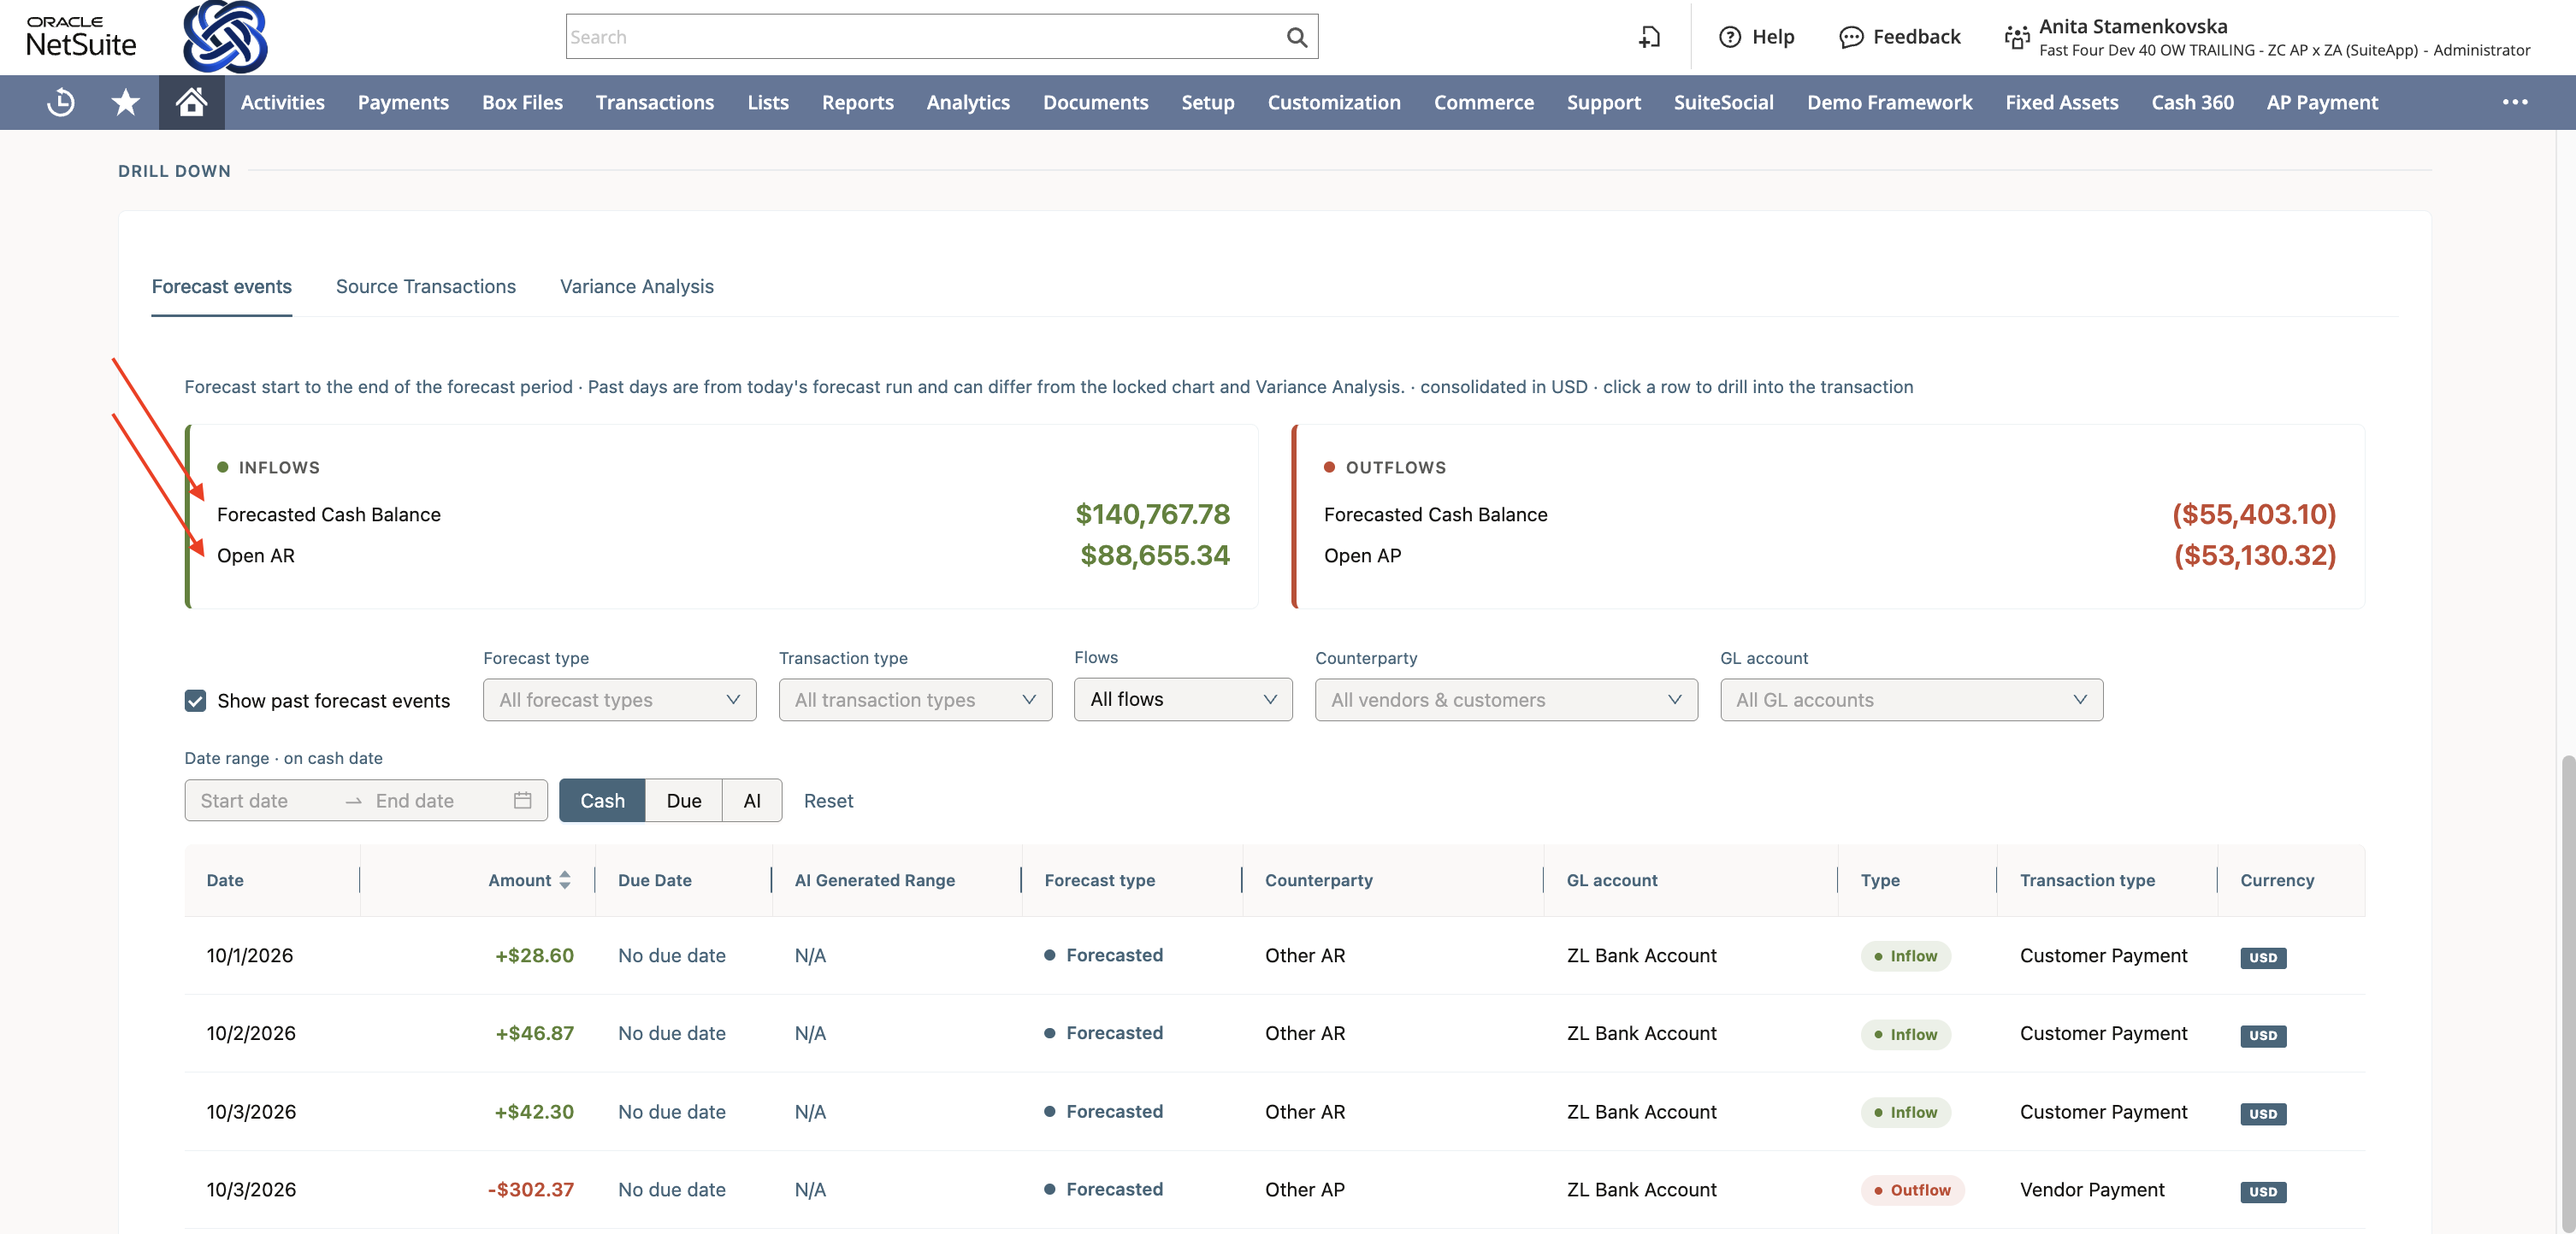The width and height of the screenshot is (2576, 1234).
Task: Click the Help question mark icon
Action: pyautogui.click(x=1729, y=37)
